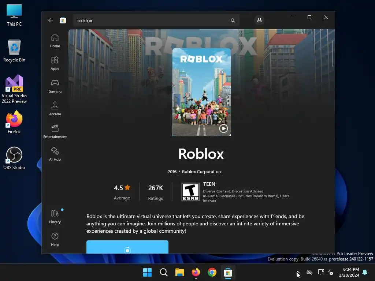
Task: Click the 267K Ratings count
Action: tap(155, 192)
